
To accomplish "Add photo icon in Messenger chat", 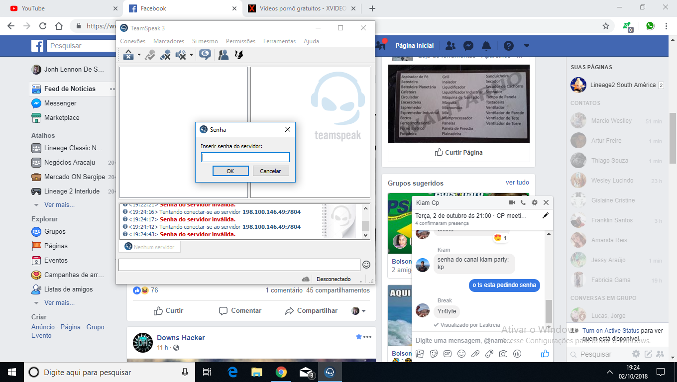I will pyautogui.click(x=420, y=354).
